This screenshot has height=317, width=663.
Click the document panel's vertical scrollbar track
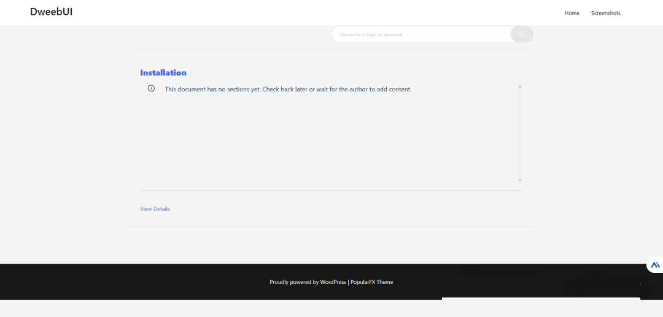pos(520,135)
